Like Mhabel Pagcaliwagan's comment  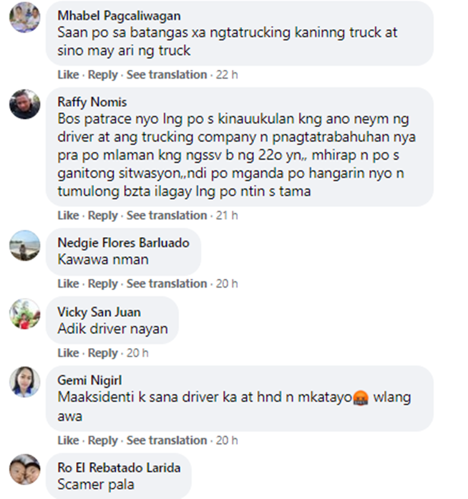click(x=68, y=74)
